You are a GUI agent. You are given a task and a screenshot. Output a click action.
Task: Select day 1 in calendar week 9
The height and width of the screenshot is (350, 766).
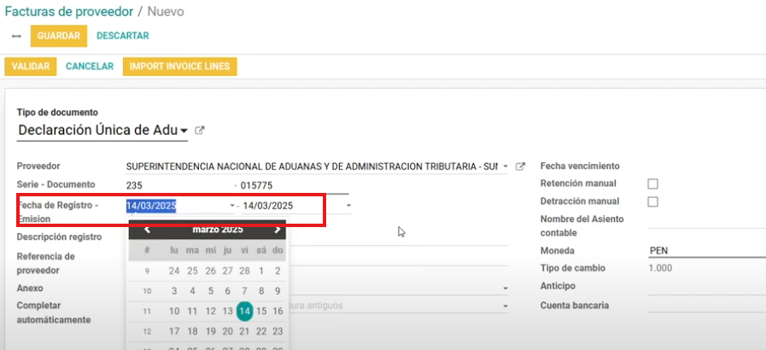261,271
